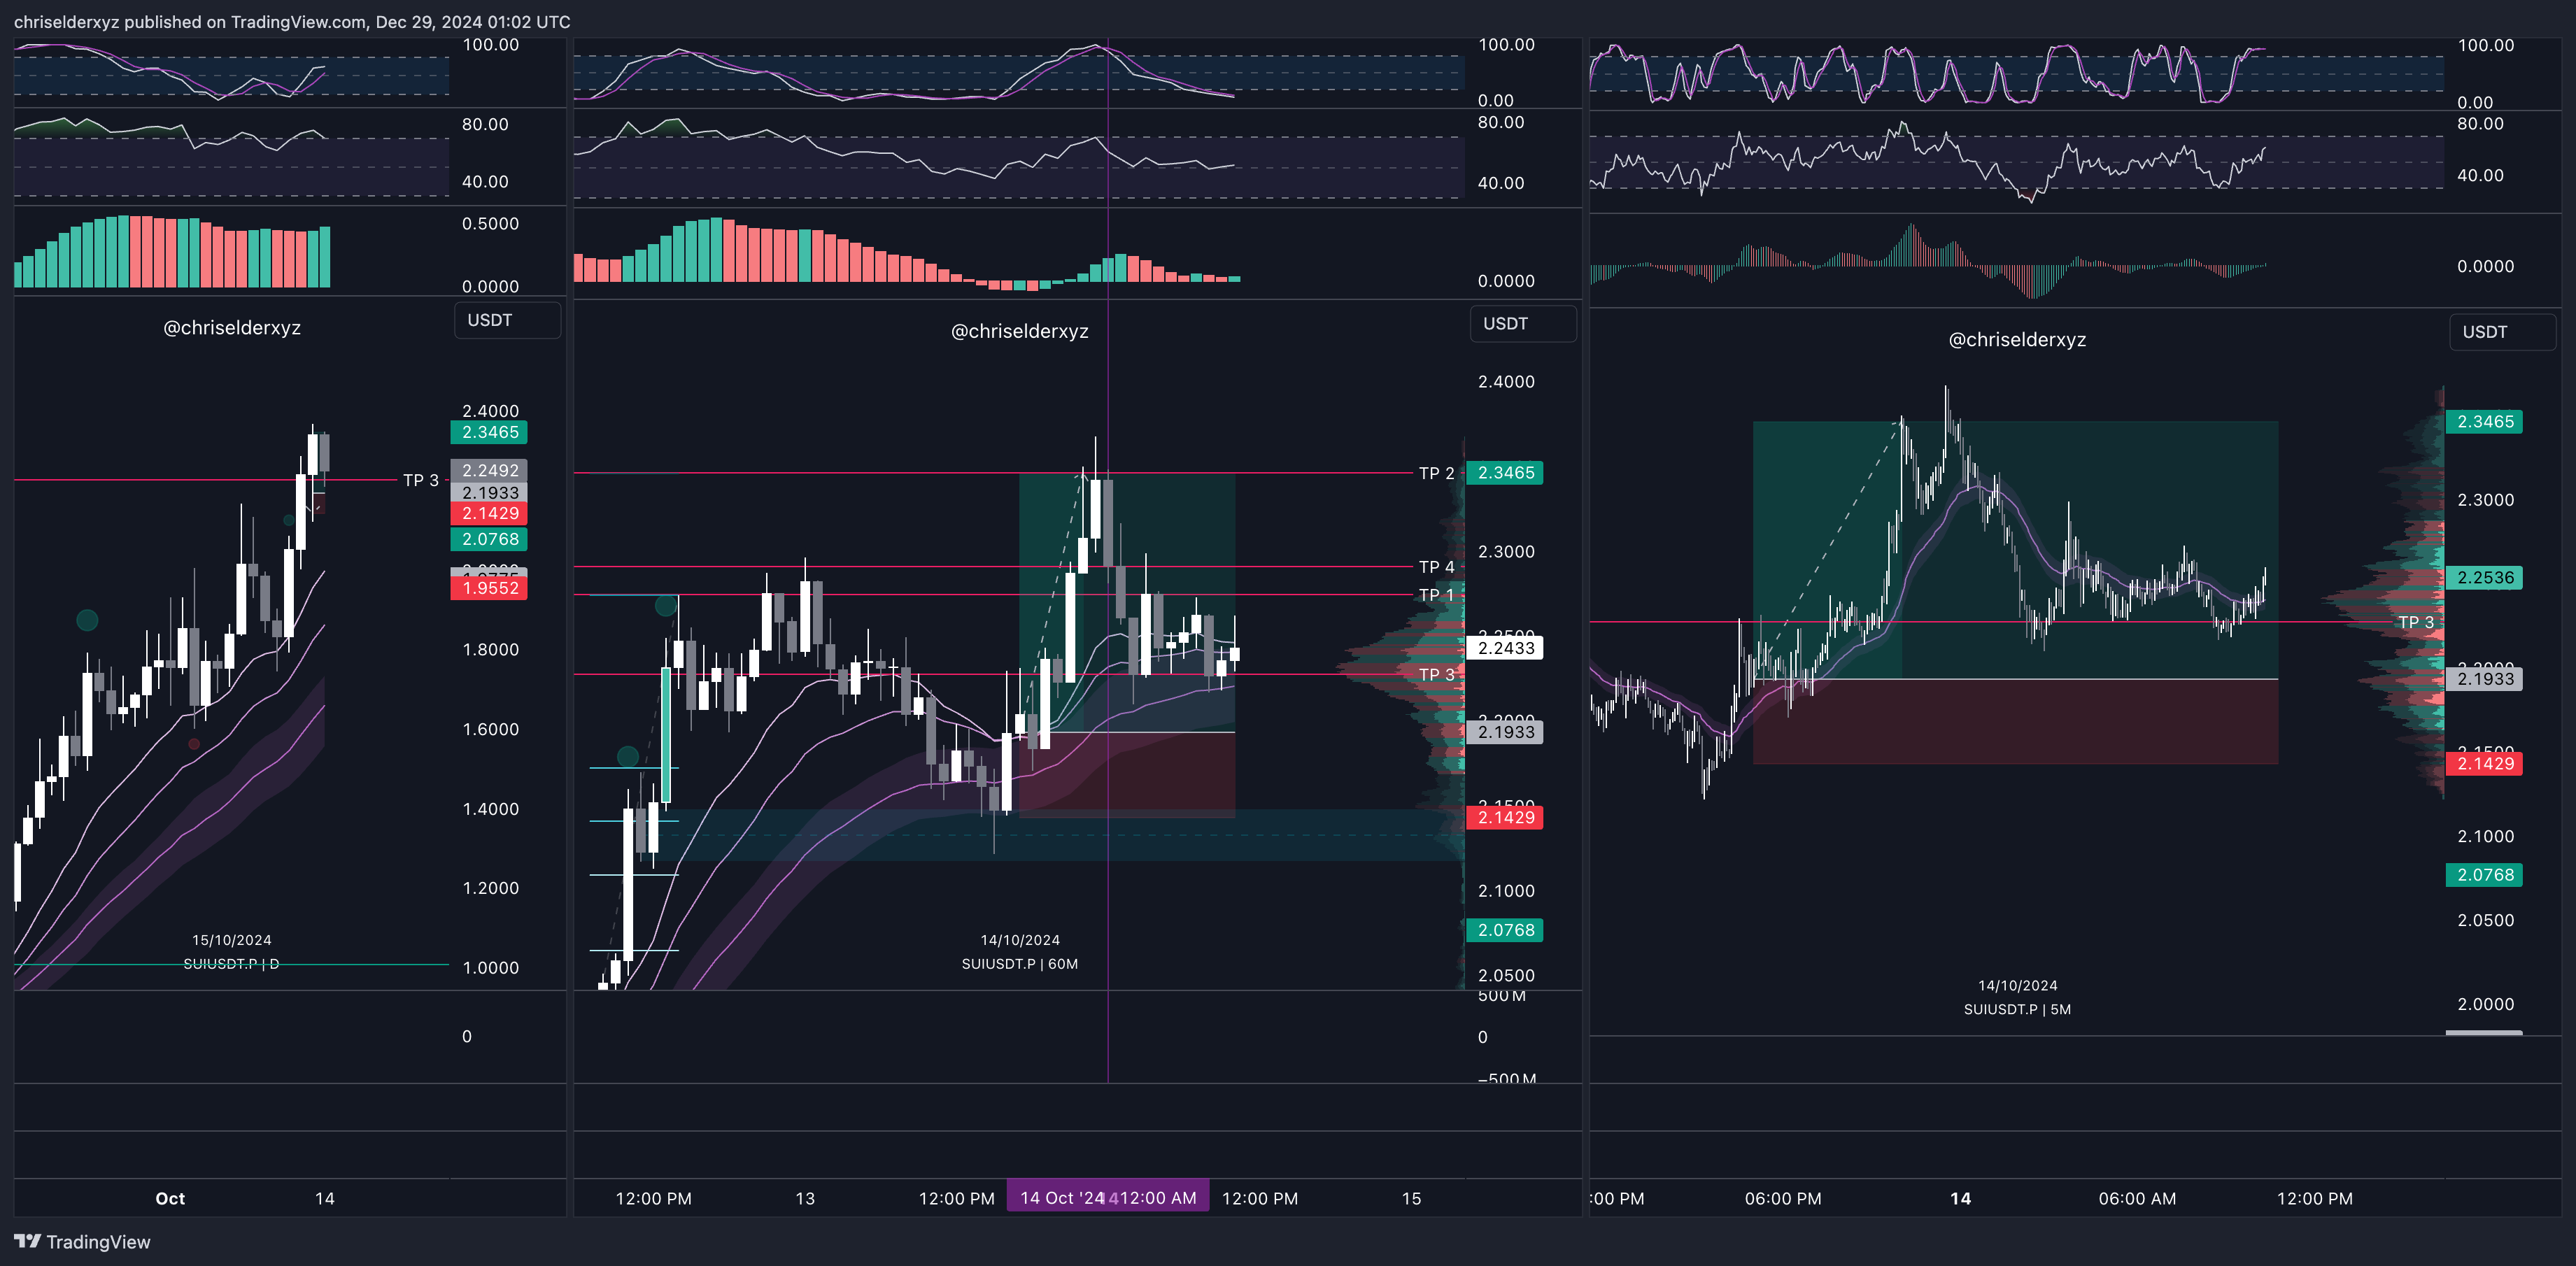Click red 1.9552 price label on daily chart
Viewport: 2576px width, 1266px height.
pyautogui.click(x=489, y=588)
